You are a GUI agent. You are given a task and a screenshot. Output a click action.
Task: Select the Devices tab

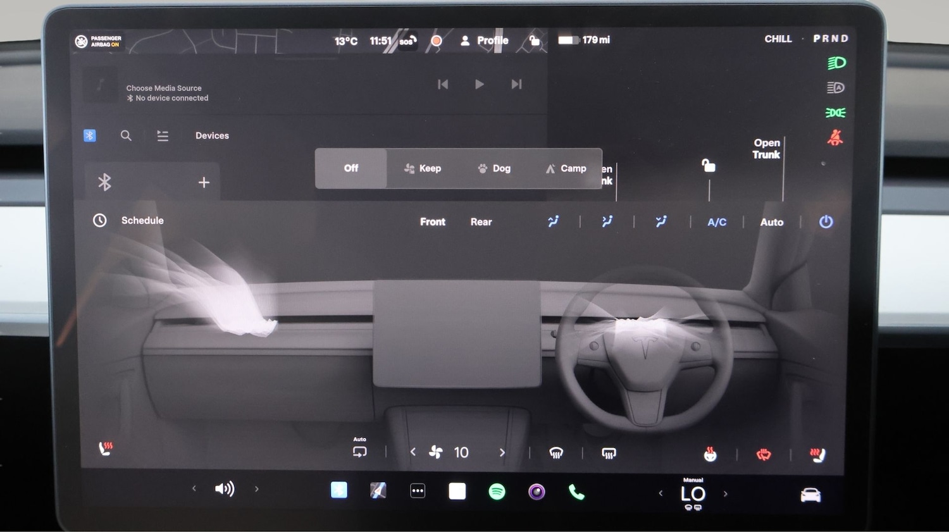click(x=212, y=135)
